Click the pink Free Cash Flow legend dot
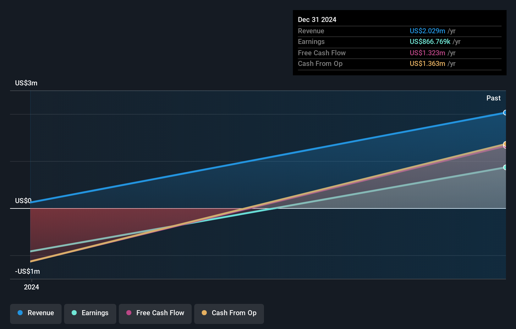 129,313
